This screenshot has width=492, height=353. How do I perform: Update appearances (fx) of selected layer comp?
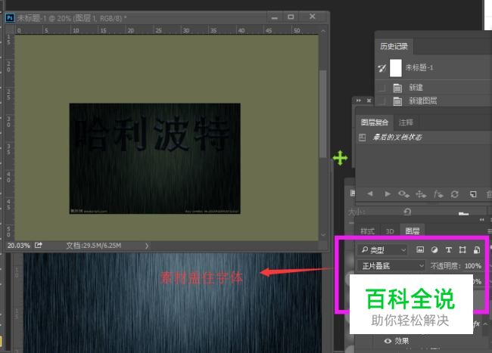click(x=438, y=194)
